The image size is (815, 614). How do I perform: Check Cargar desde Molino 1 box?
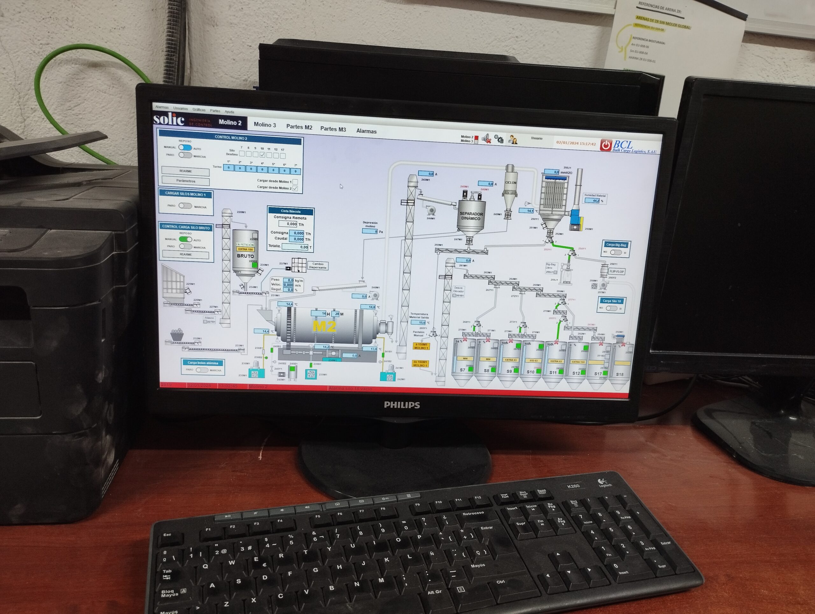[x=295, y=182]
